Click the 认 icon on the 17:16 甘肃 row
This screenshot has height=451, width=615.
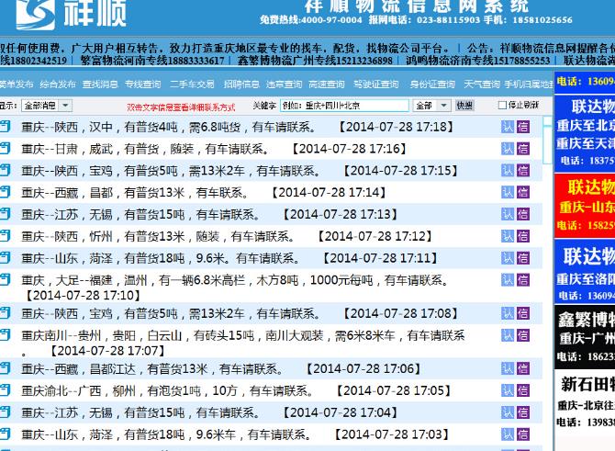[x=507, y=149]
